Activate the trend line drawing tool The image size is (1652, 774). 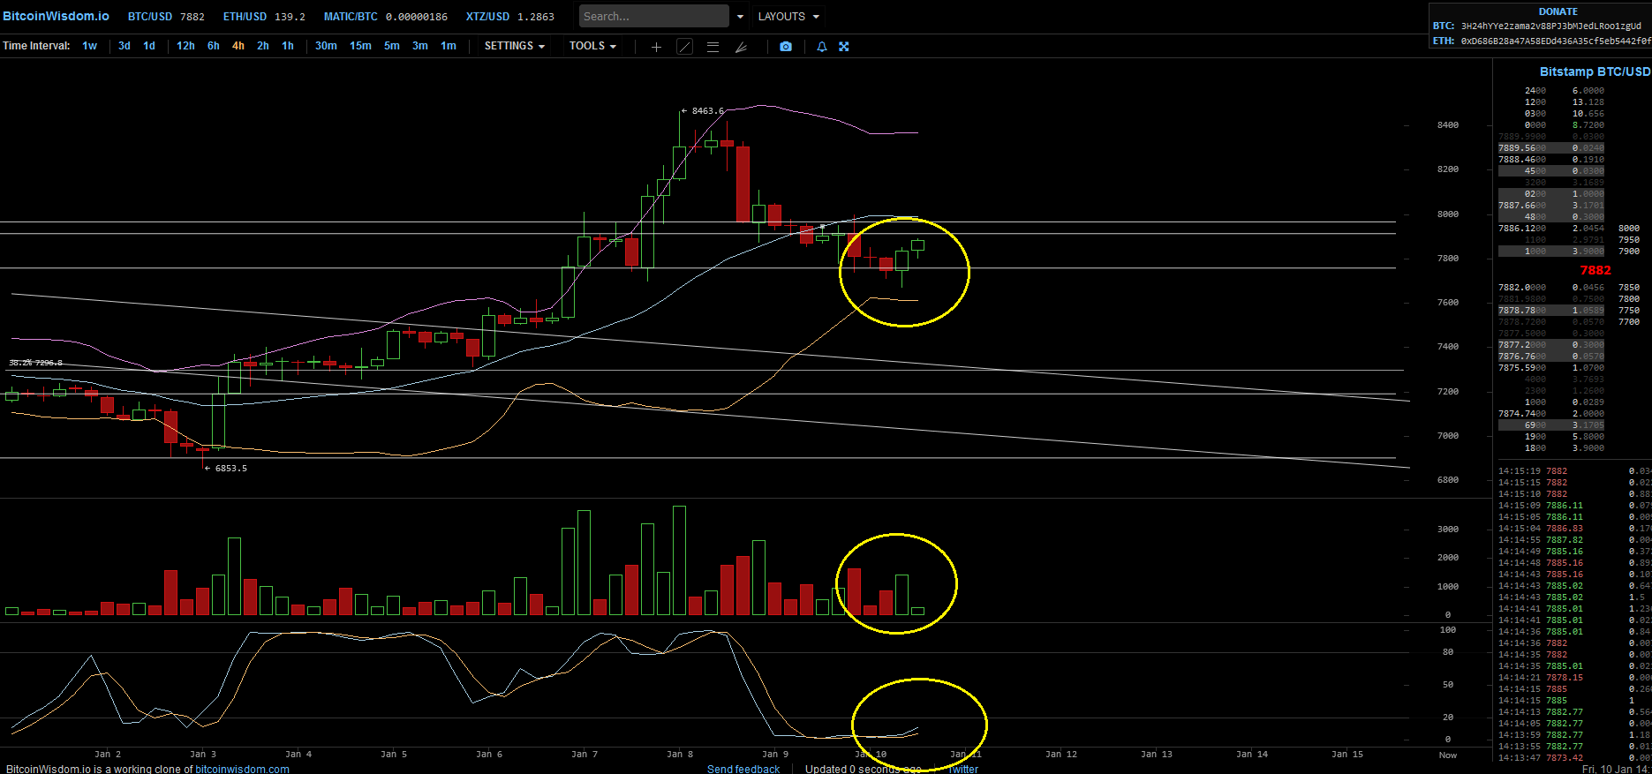[x=684, y=47]
